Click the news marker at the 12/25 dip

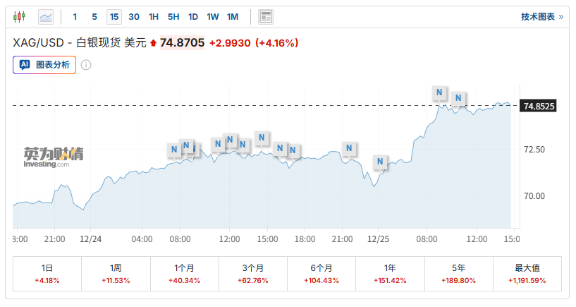point(380,162)
